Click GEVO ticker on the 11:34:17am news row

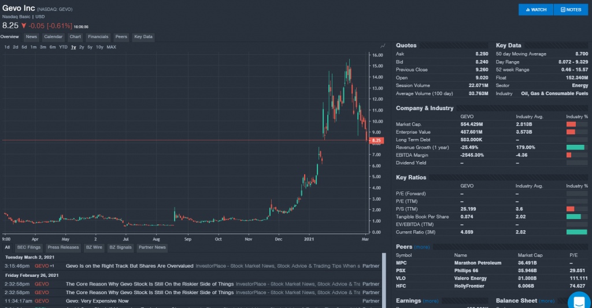(42, 301)
